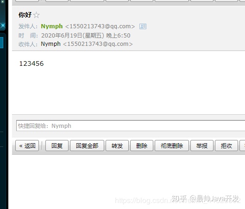Reply to all with 回复全部

pos(87,146)
